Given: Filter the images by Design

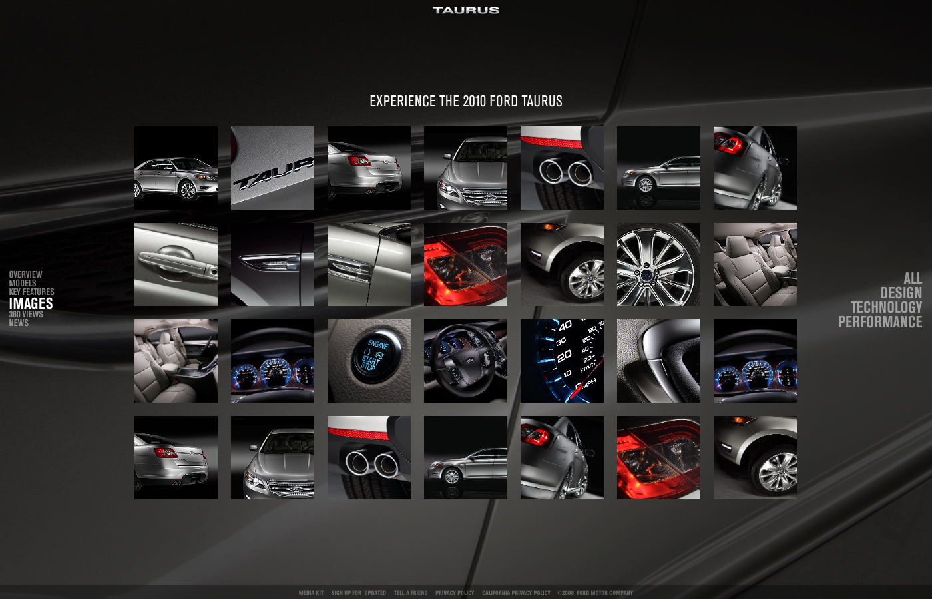Looking at the screenshot, I should (901, 293).
